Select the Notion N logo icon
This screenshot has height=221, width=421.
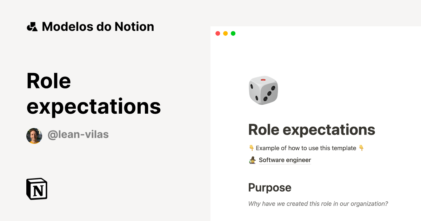(x=37, y=189)
